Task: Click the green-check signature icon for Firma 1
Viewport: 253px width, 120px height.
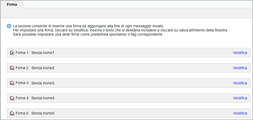Action: click(x=12, y=53)
